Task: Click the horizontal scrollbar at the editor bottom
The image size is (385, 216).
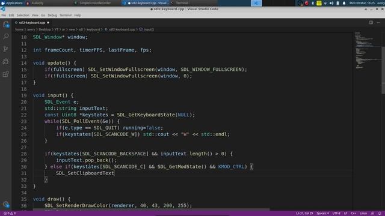Action: click(x=151, y=209)
